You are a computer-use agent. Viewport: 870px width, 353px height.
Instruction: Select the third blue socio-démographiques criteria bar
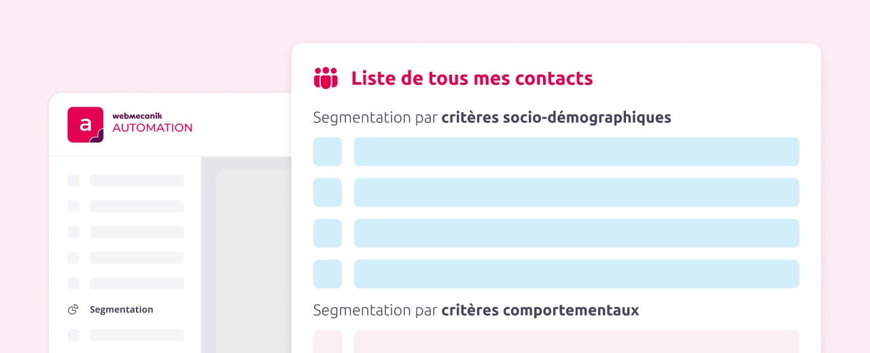coord(576,233)
